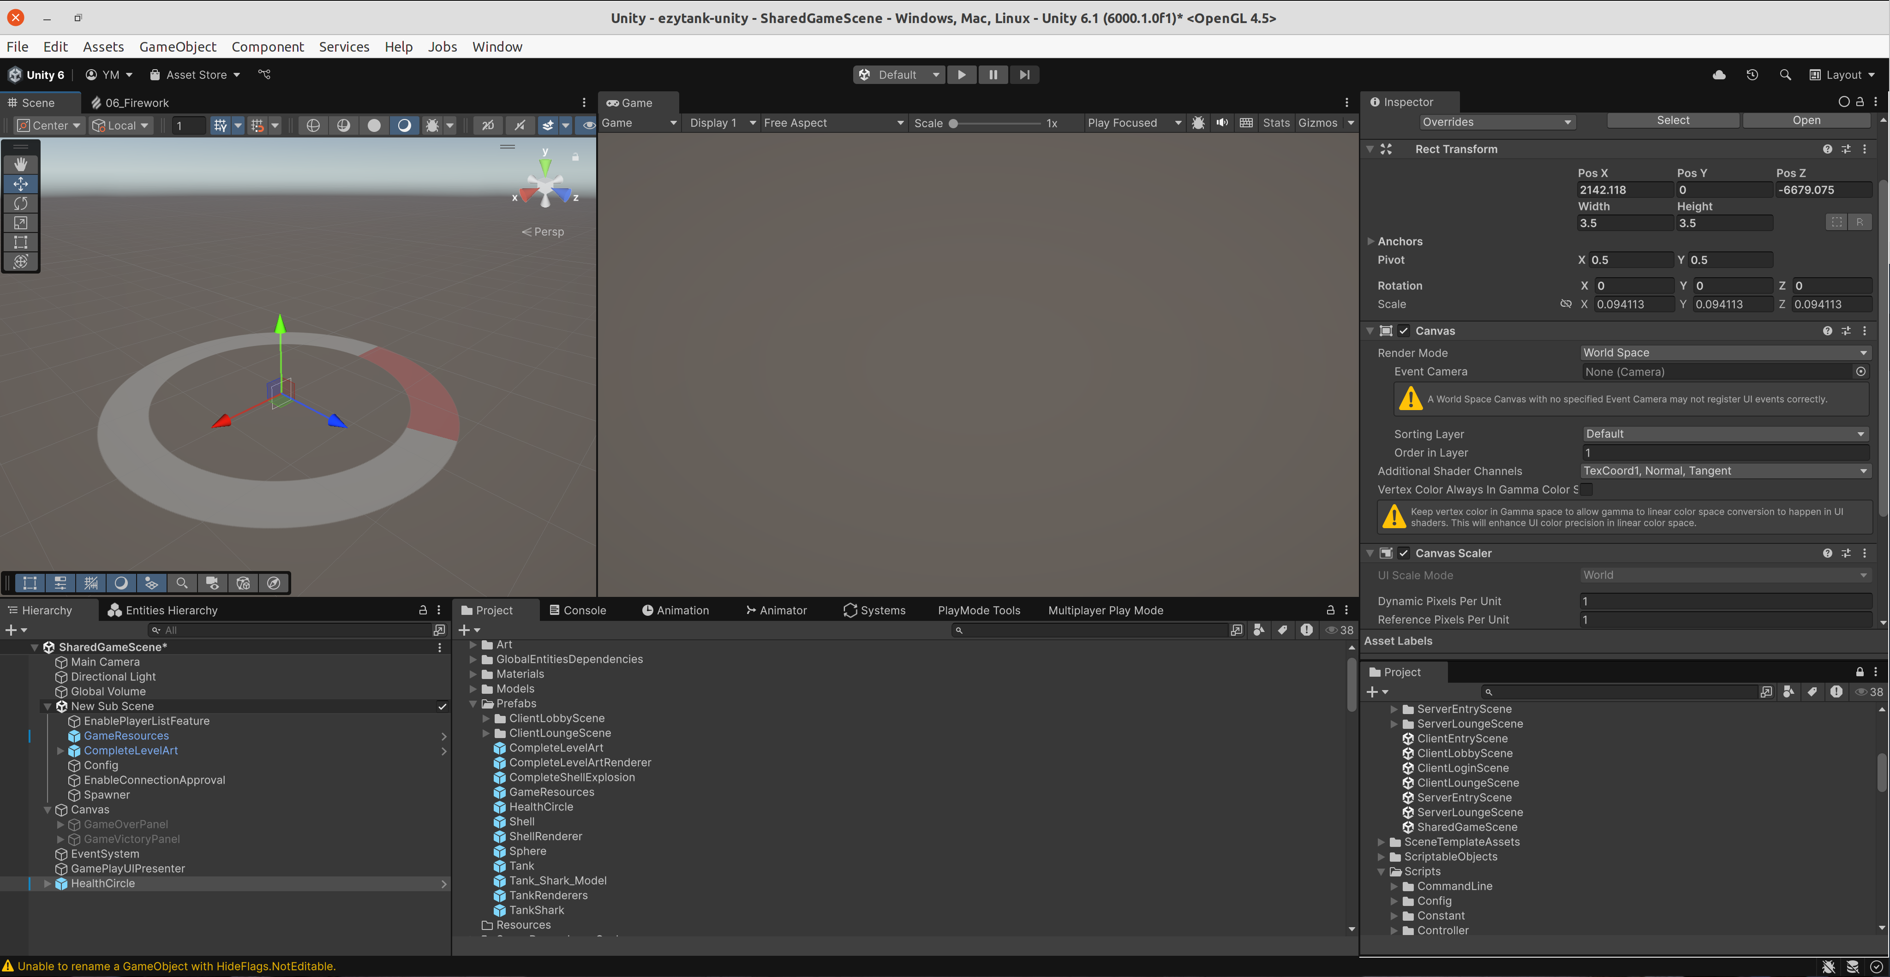Select the Scale tool
The width and height of the screenshot is (1890, 977).
tap(21, 223)
